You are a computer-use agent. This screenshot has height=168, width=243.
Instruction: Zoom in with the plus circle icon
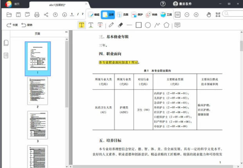coord(196,15)
